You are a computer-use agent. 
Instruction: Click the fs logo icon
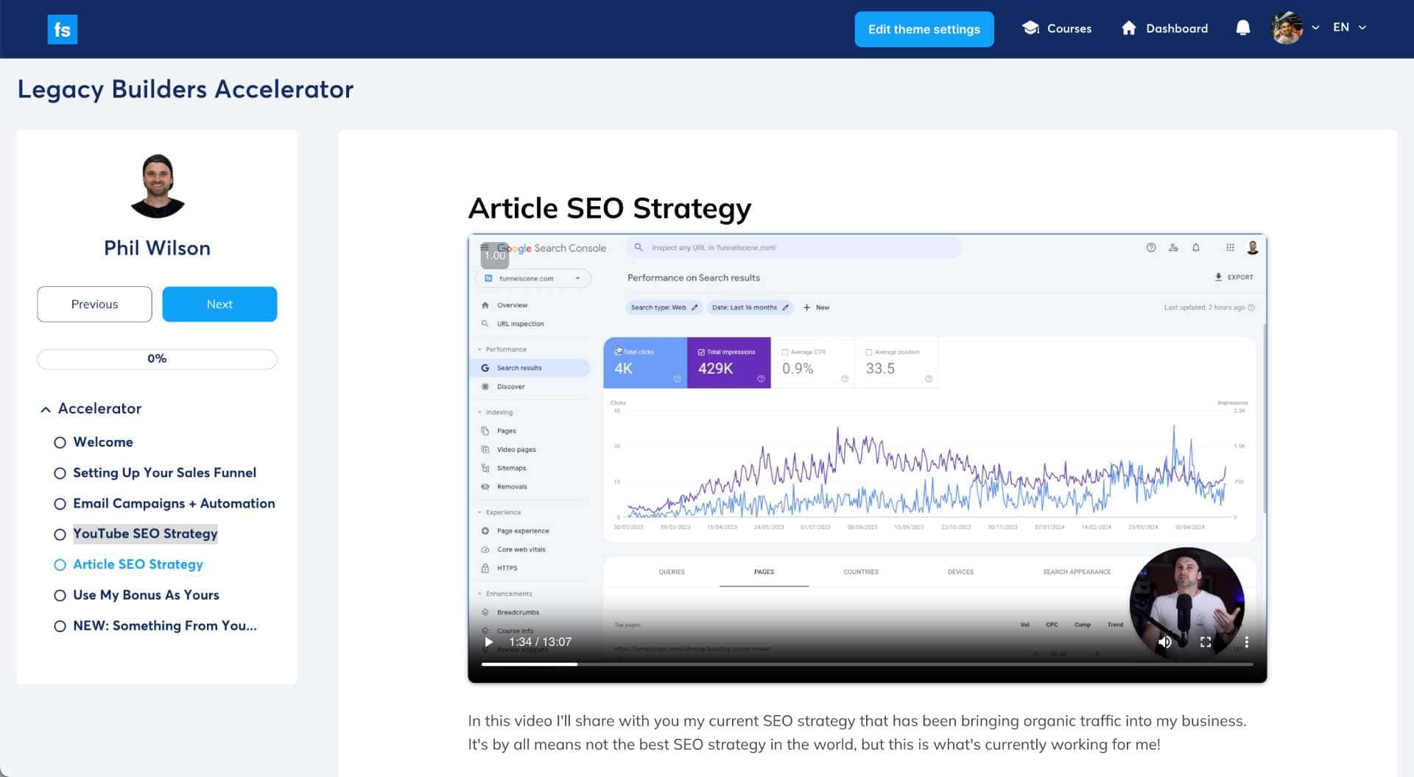(x=63, y=29)
